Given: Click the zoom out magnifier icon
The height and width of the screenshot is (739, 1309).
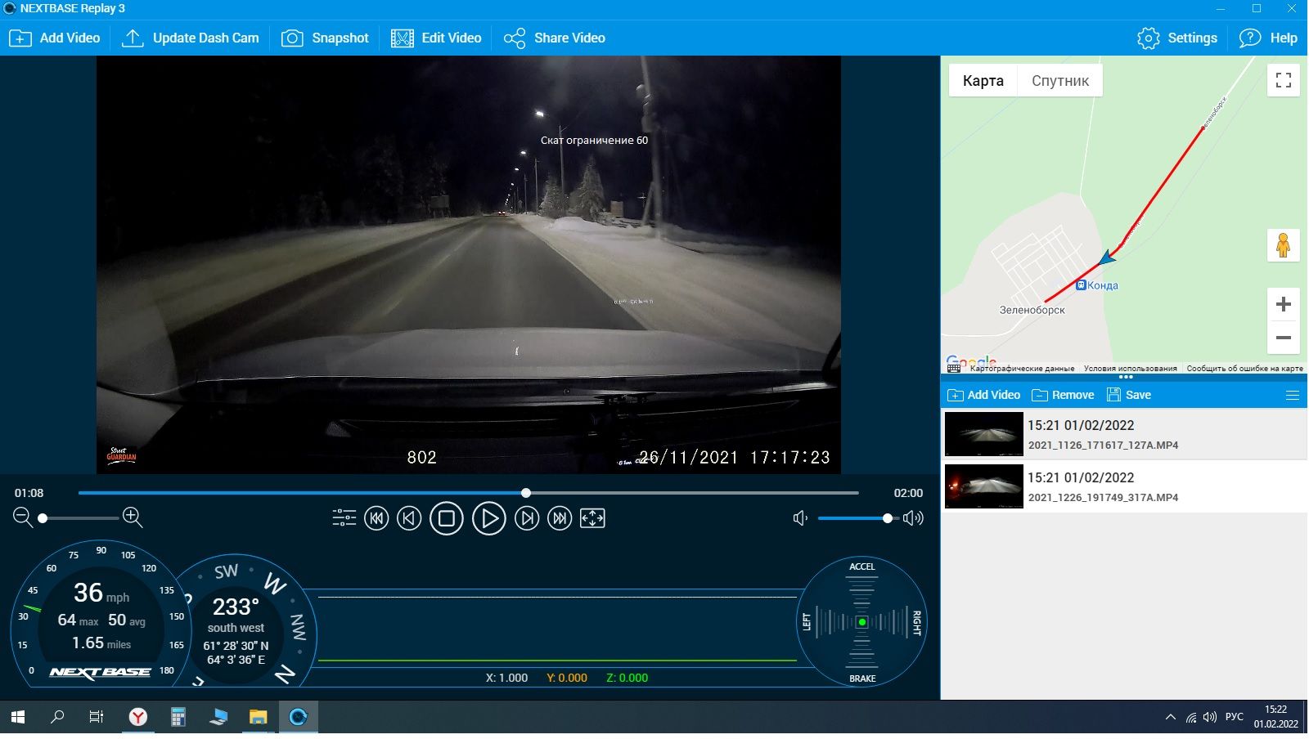Looking at the screenshot, I should click(23, 517).
